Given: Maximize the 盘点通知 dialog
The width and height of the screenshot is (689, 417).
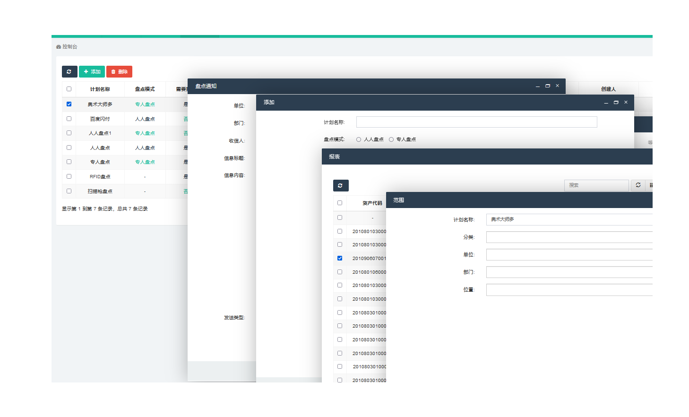Looking at the screenshot, I should point(548,86).
